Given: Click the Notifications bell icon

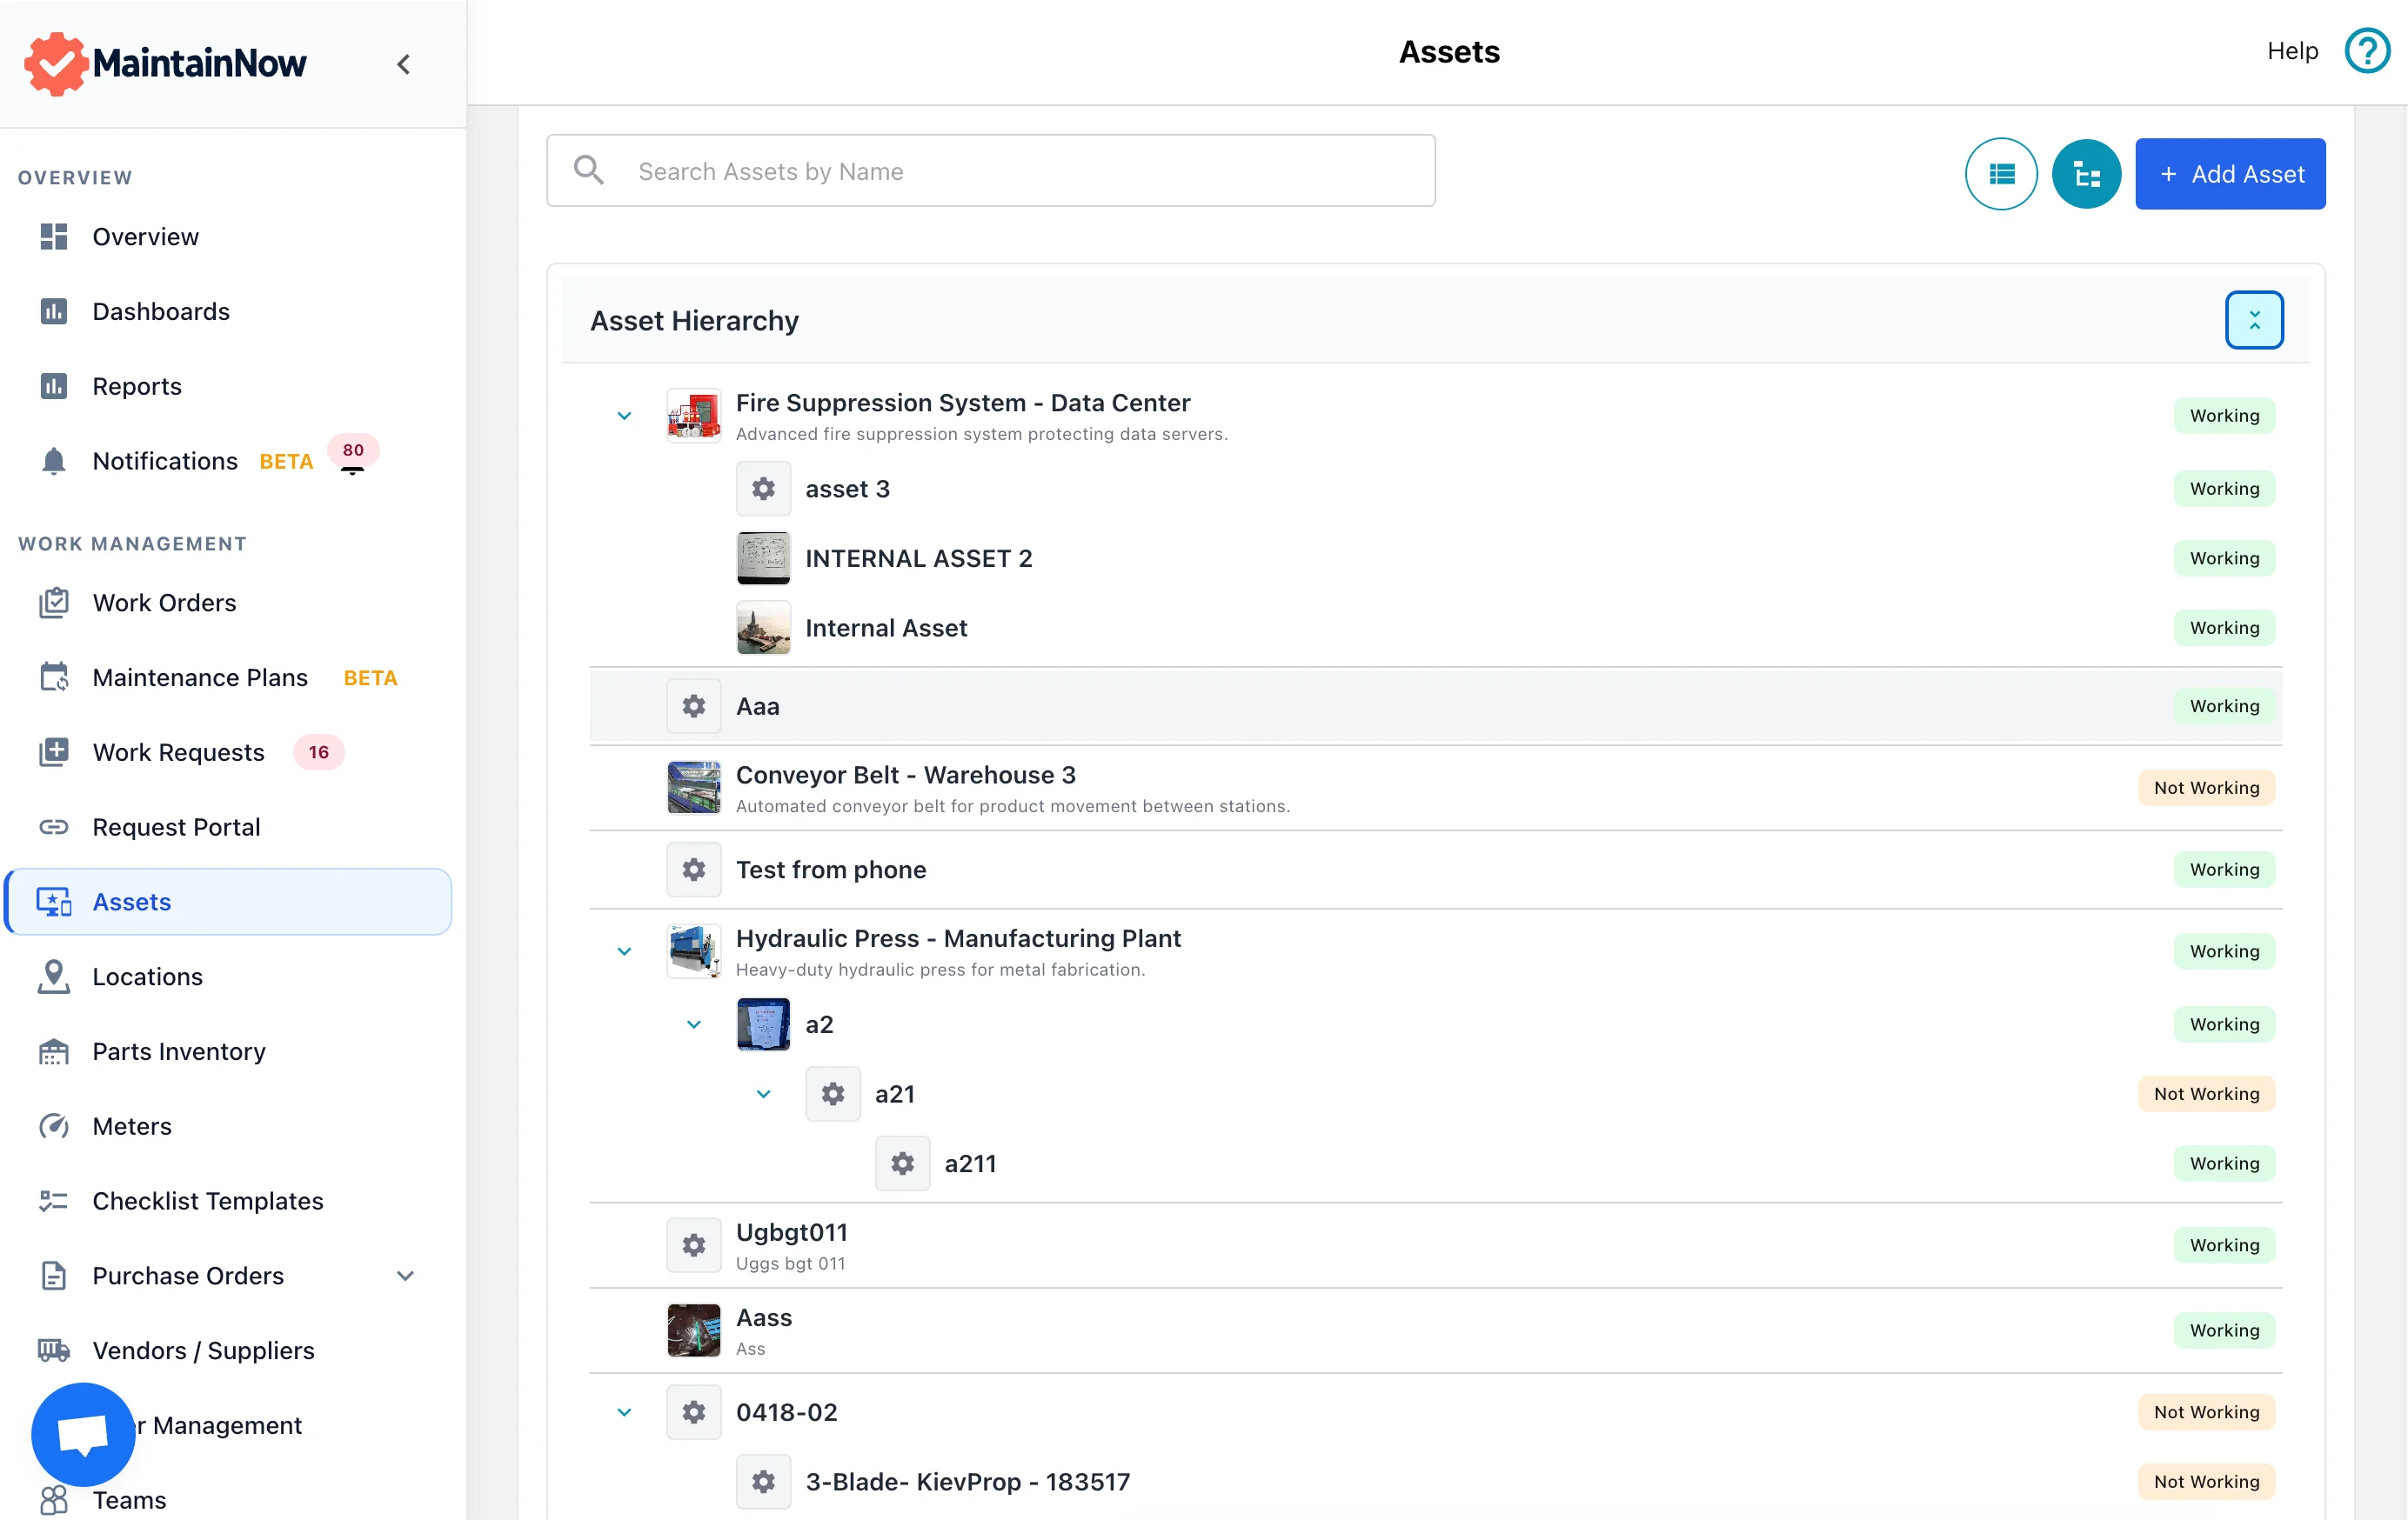Looking at the screenshot, I should click(54, 461).
